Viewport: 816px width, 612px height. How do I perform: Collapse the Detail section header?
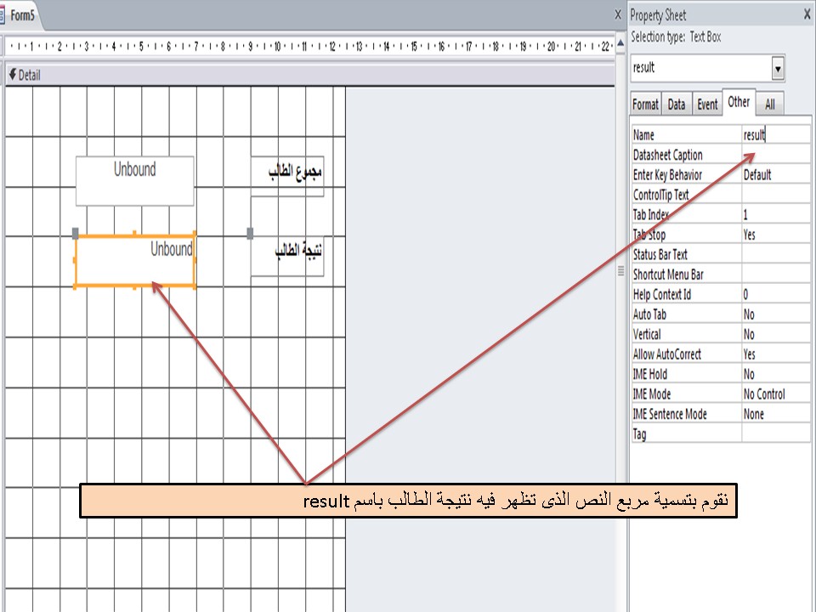pos(13,75)
